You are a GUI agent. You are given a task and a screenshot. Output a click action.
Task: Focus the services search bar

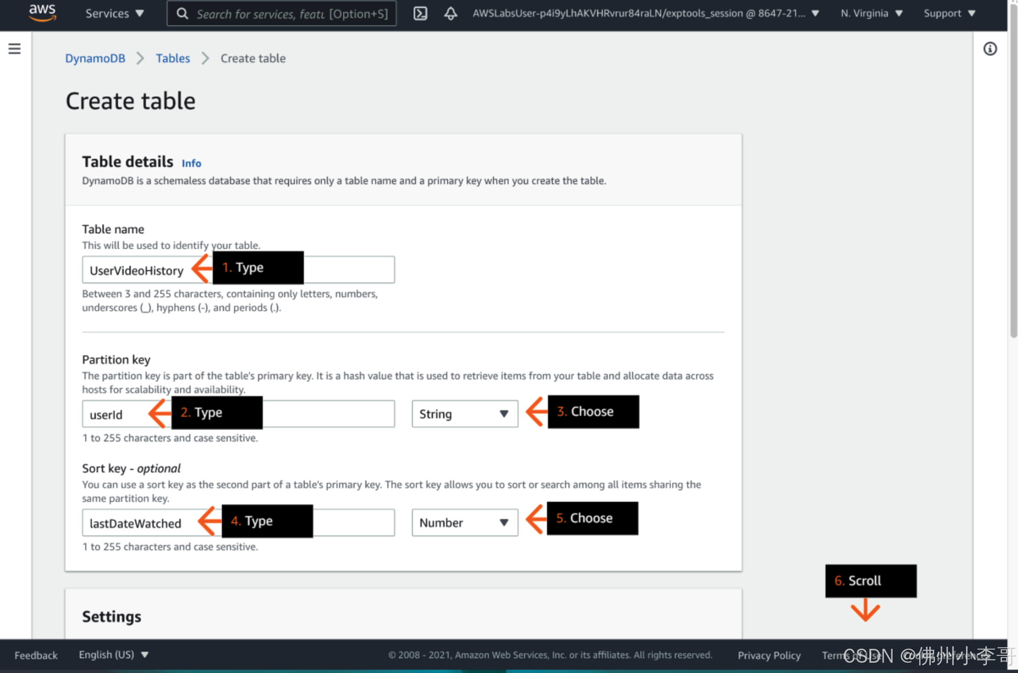click(281, 14)
